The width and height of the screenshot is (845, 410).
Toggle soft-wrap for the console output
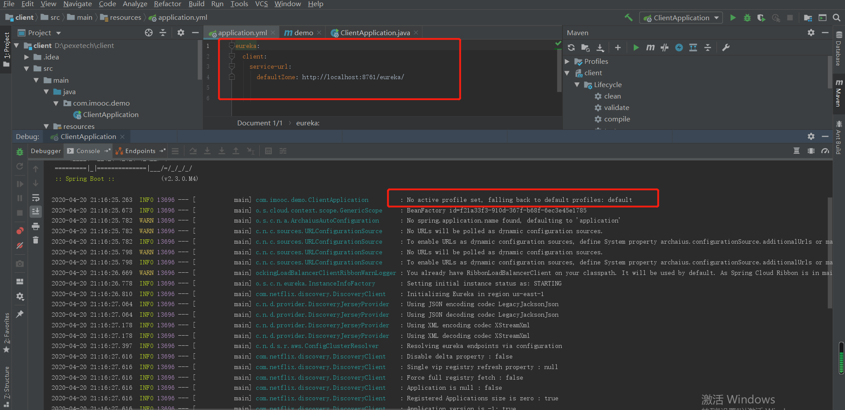pyautogui.click(x=36, y=198)
